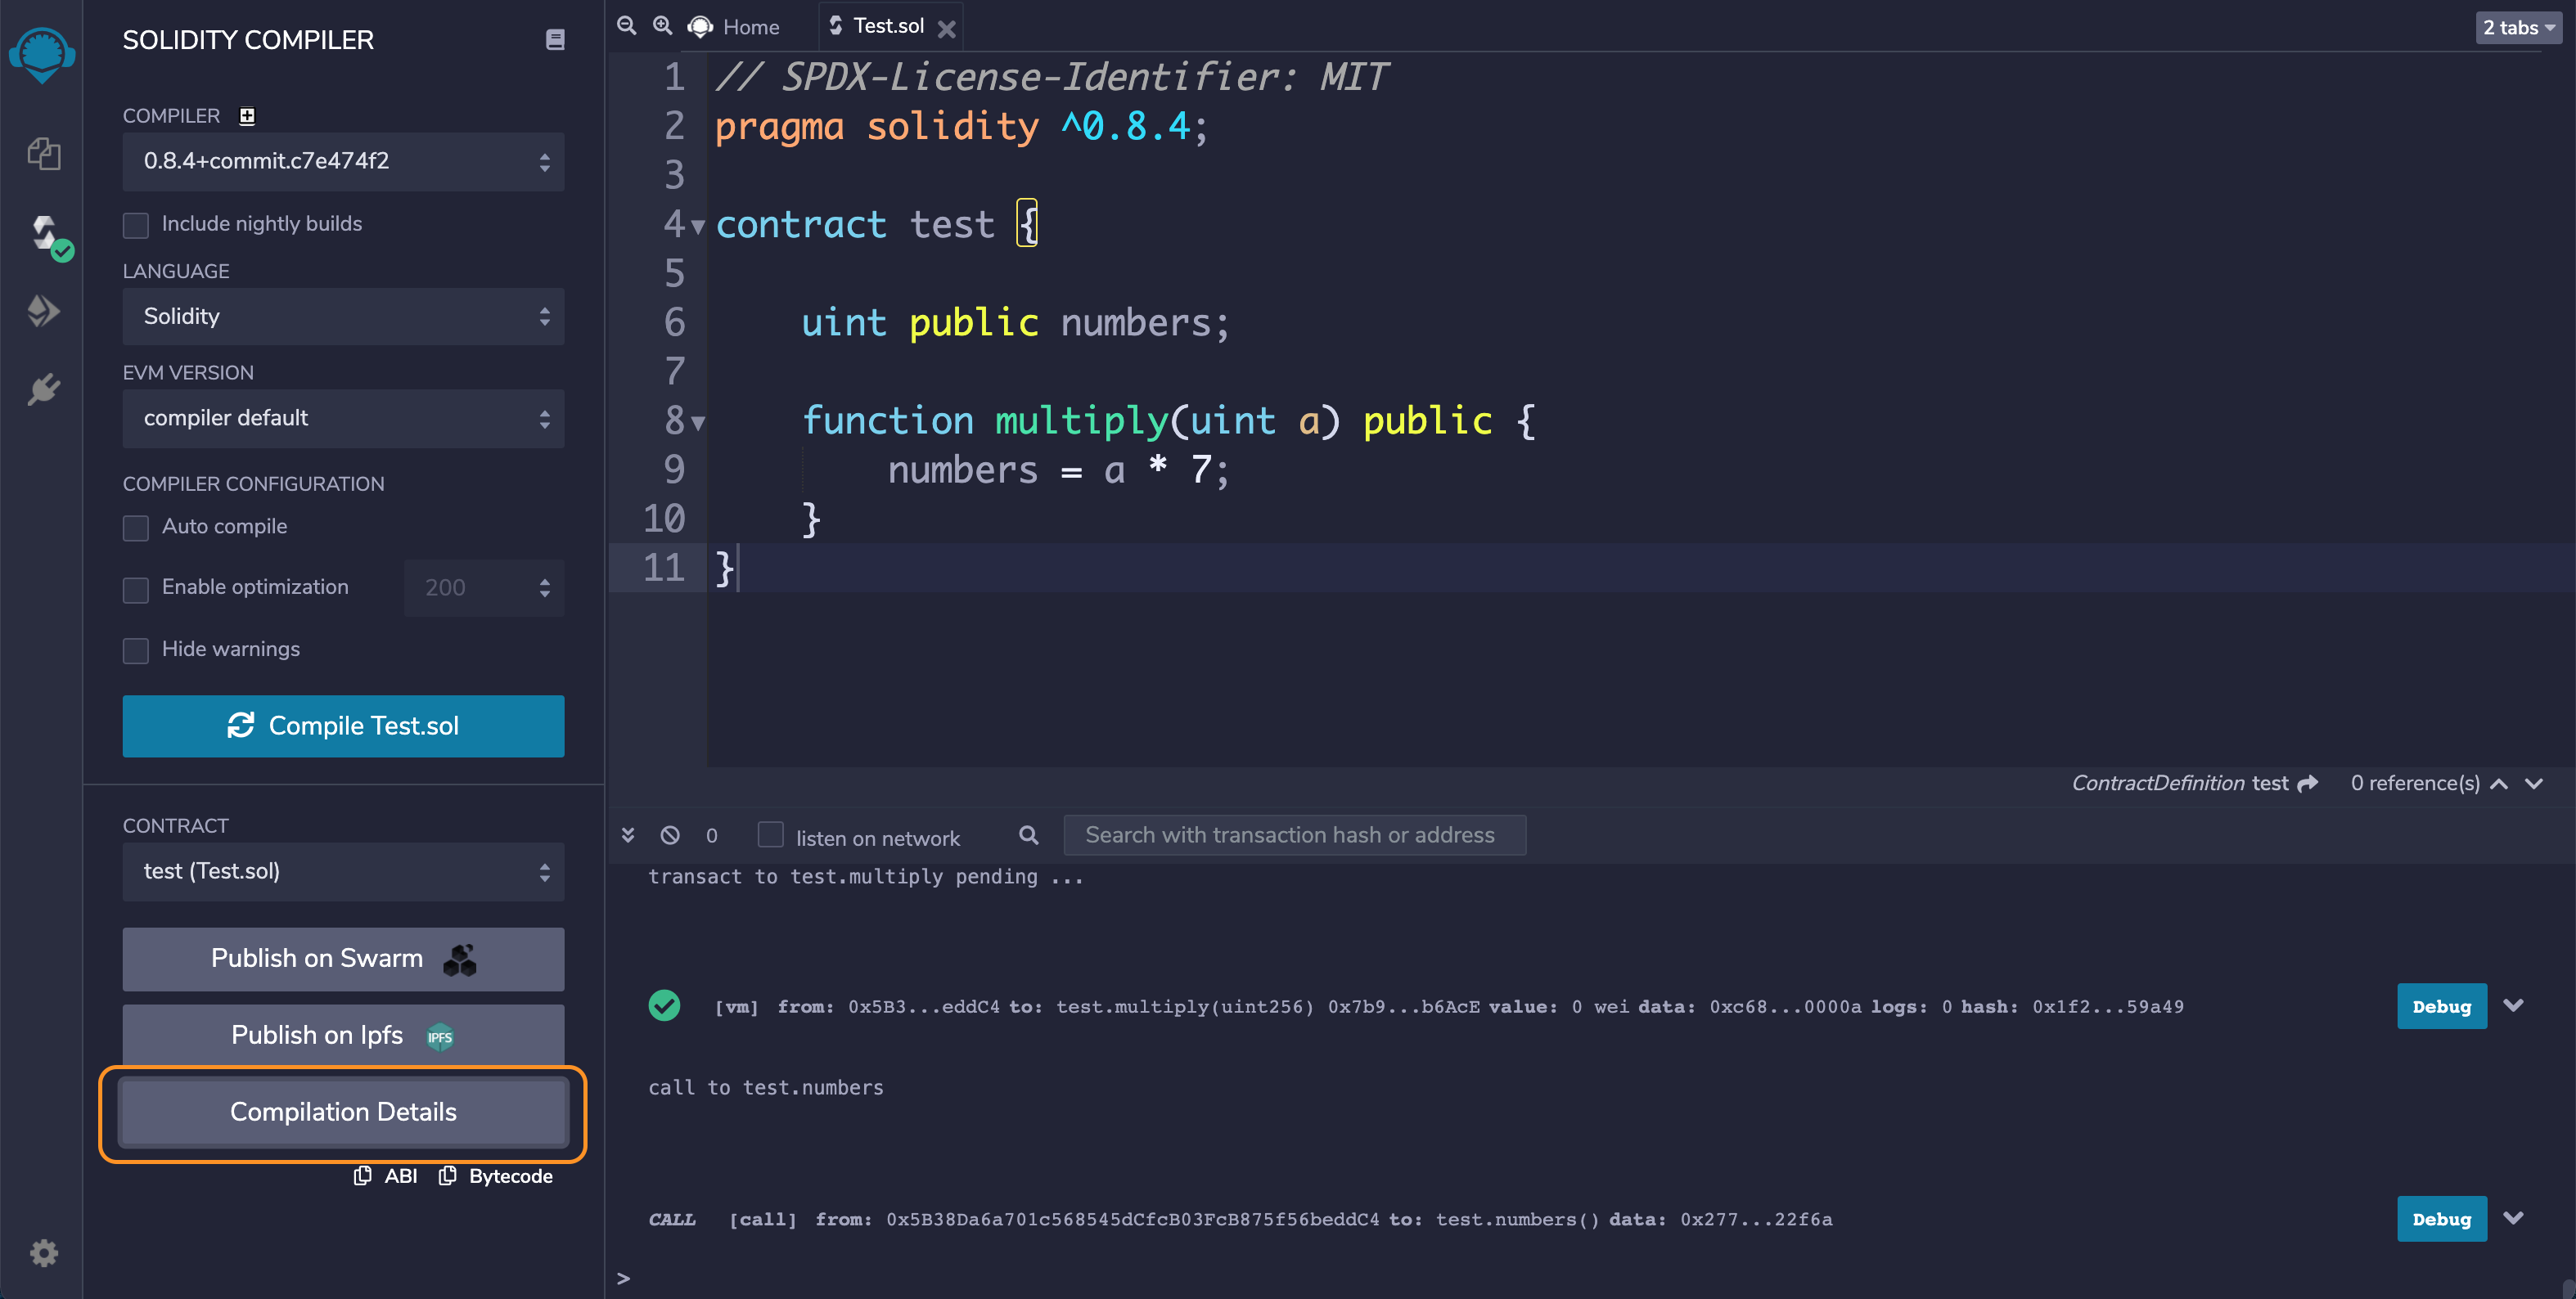The width and height of the screenshot is (2576, 1299).
Task: Click Compilation Details button
Action: [x=343, y=1112]
